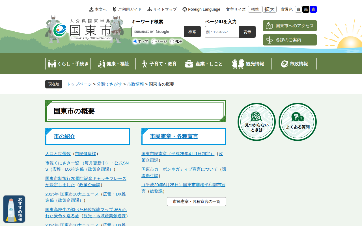362x226 pixels.
Task: Open the よくある質問 circular icon
Action: (298, 122)
